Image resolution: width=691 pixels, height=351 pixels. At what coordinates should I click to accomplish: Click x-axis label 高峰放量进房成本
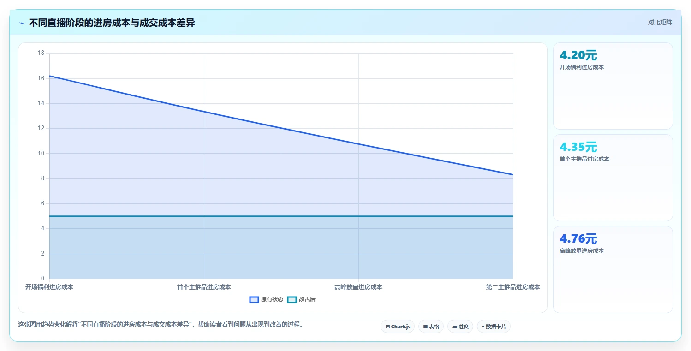(358, 287)
